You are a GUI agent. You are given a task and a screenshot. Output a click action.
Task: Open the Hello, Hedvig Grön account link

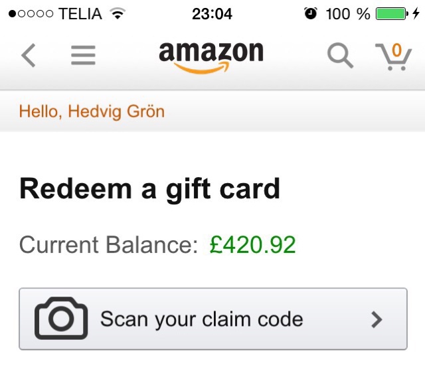click(x=92, y=111)
